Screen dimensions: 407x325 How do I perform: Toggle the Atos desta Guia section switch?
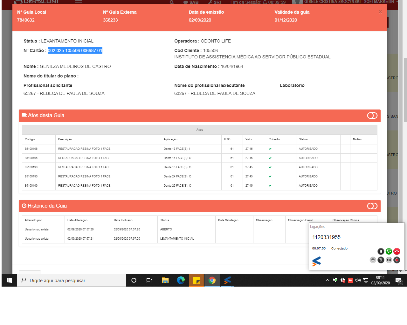tap(372, 116)
